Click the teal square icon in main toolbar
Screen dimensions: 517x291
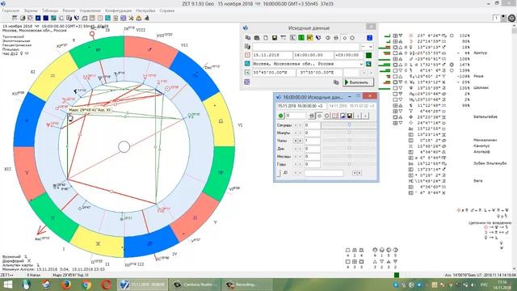click(107, 18)
